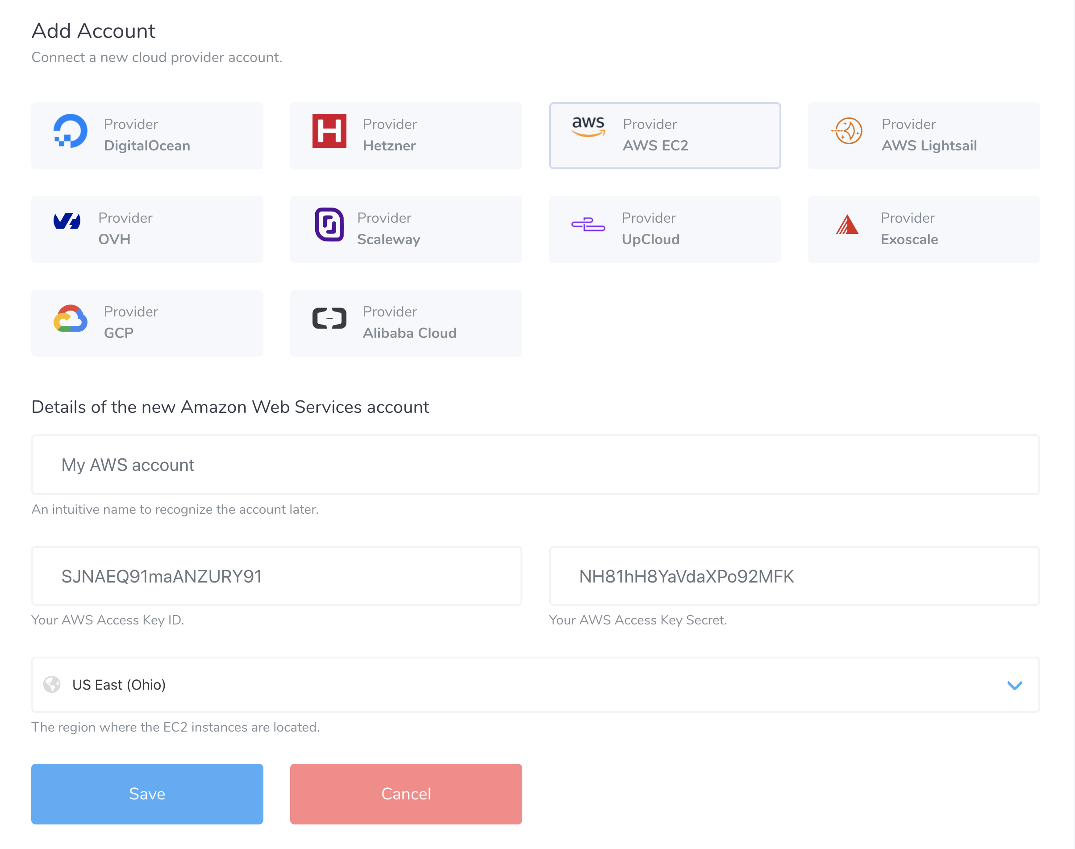
Task: Select the GCP provider card
Action: [147, 323]
